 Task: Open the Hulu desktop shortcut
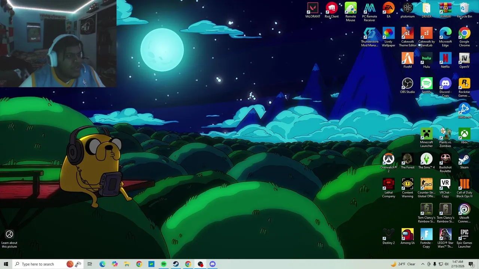coord(427,61)
